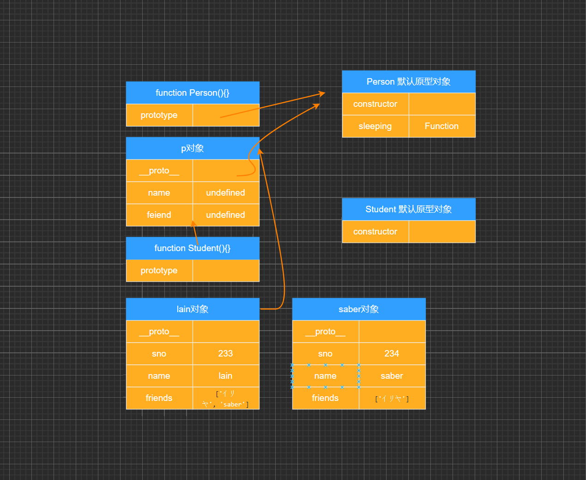The height and width of the screenshot is (480, 586).
Task: Click the saber对象 title
Action: coord(359,309)
